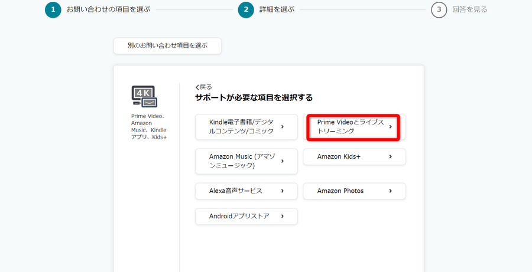Open the Amazon Photos option
532x272 pixels.
354,191
